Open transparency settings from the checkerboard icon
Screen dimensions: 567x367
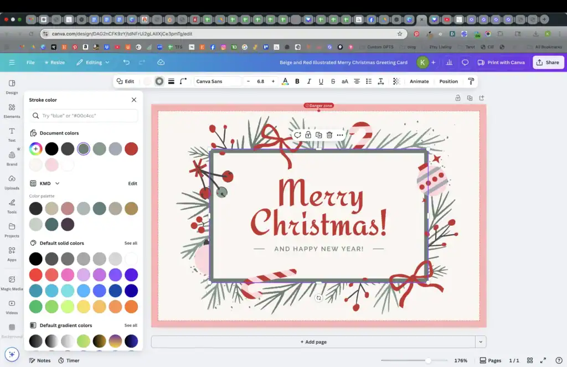(x=397, y=81)
